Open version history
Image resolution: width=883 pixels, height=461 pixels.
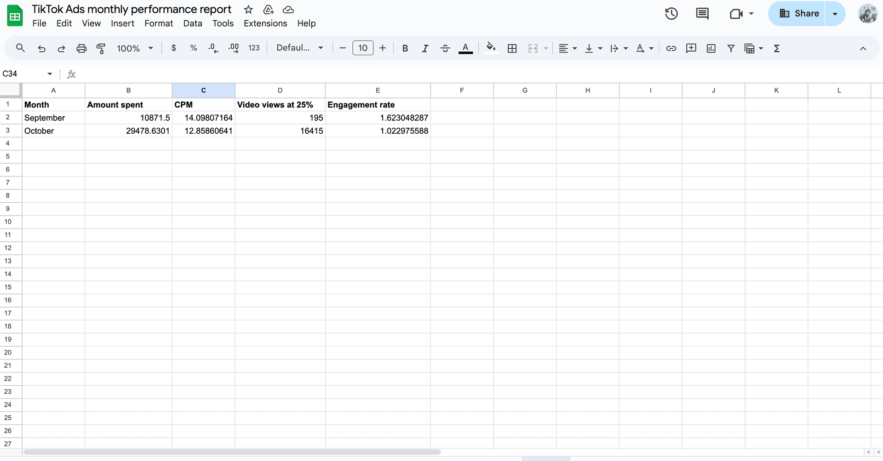671,14
